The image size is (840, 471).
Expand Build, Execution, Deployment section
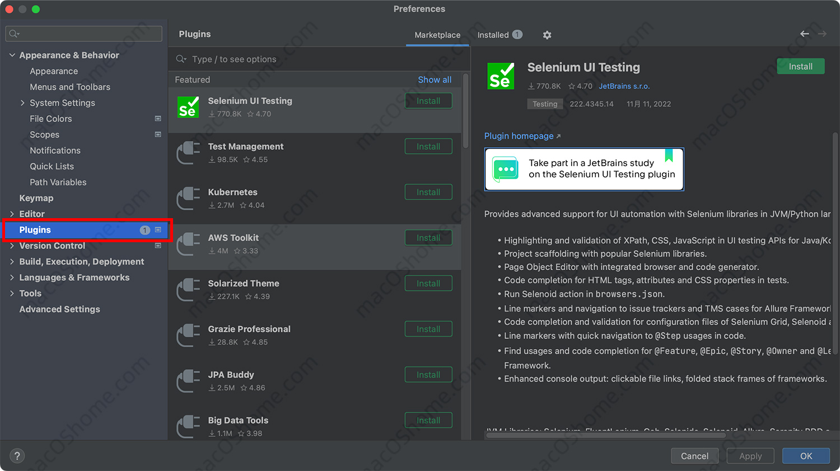click(12, 261)
